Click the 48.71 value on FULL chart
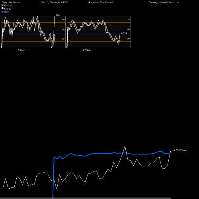Screen dimensions: 199x199 tap(124, 33)
